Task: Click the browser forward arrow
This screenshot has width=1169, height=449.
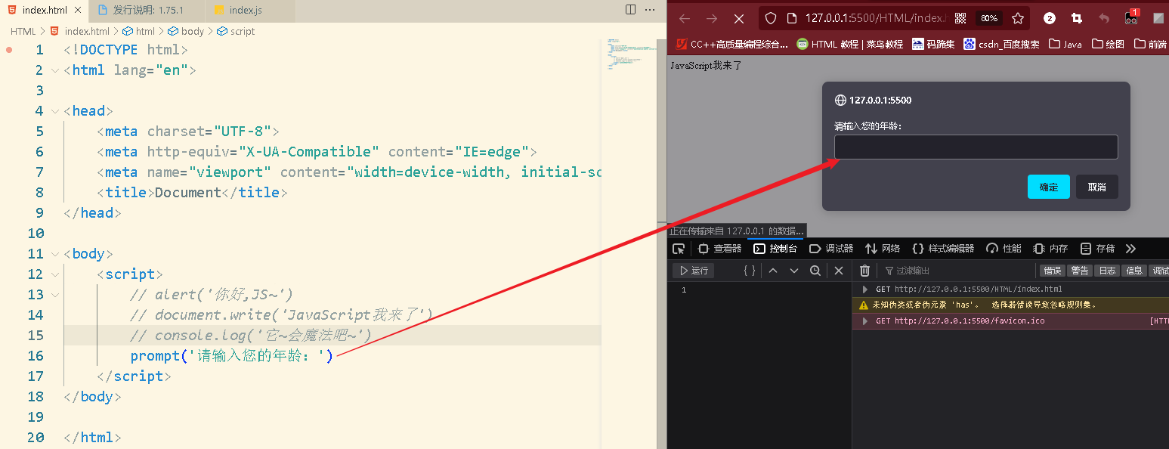Action: (x=712, y=18)
